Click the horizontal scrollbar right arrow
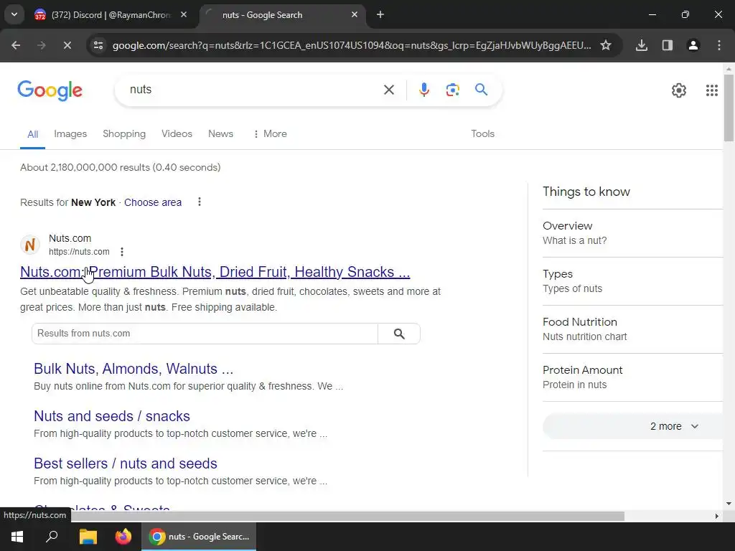The height and width of the screenshot is (551, 735). (x=717, y=517)
